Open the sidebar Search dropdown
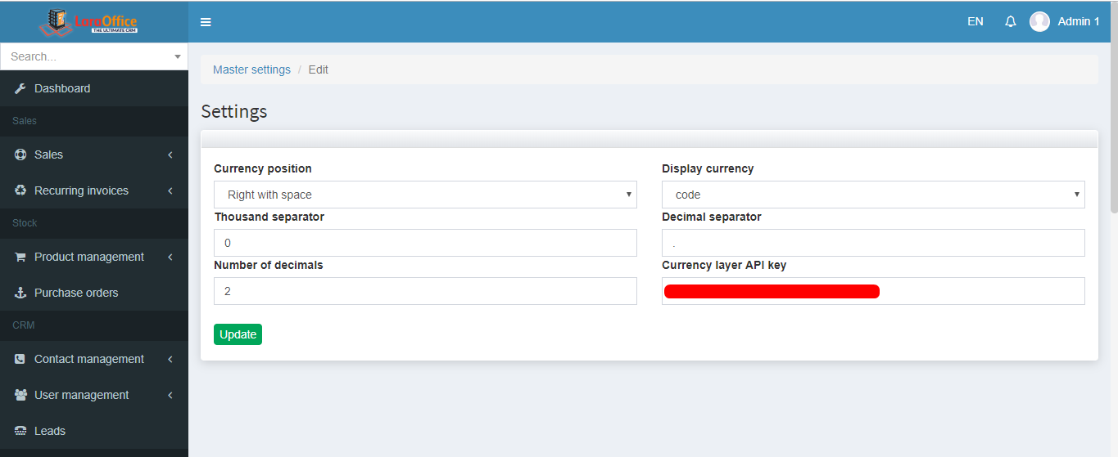1118x457 pixels. 94,56
